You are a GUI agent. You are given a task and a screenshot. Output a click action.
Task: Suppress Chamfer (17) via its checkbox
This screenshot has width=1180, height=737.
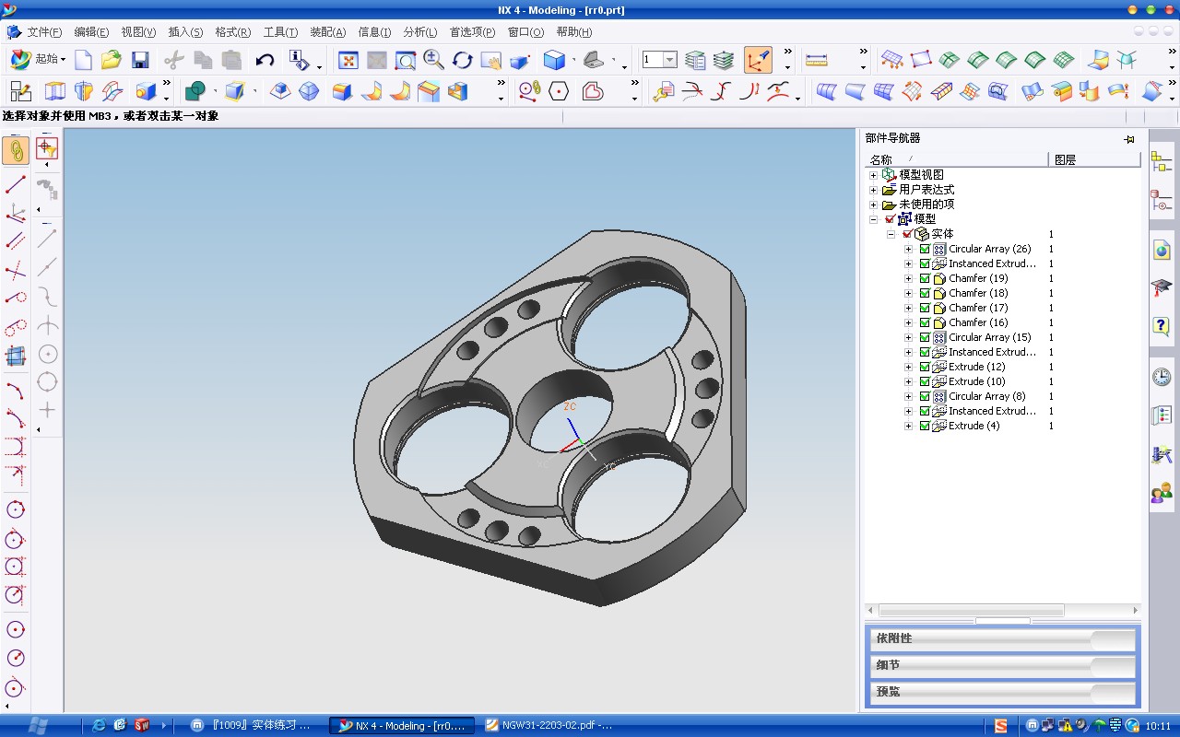(925, 308)
